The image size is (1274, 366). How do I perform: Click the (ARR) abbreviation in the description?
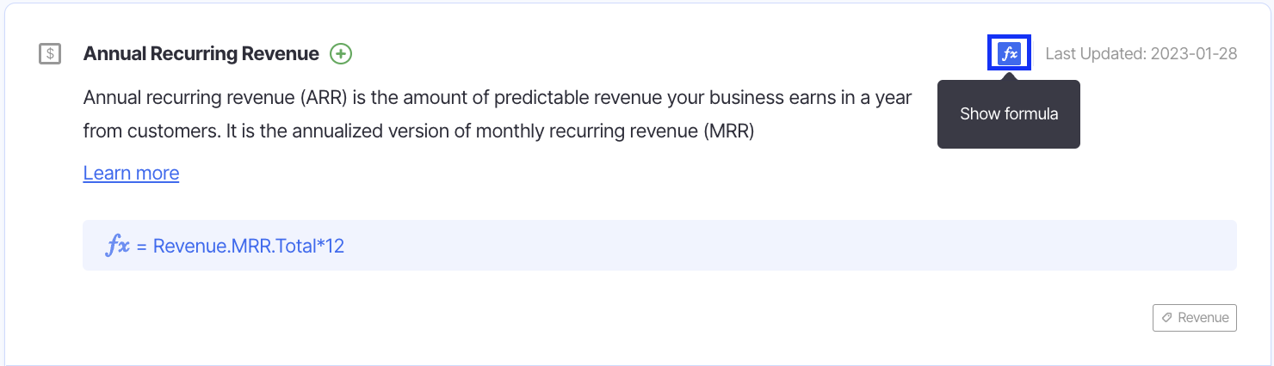pos(324,97)
